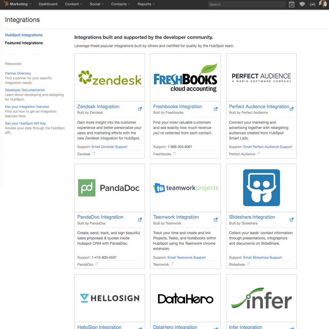This screenshot has width=329, height=329.
Task: Click the Slideshare logo thumbnail
Action: 262,188
